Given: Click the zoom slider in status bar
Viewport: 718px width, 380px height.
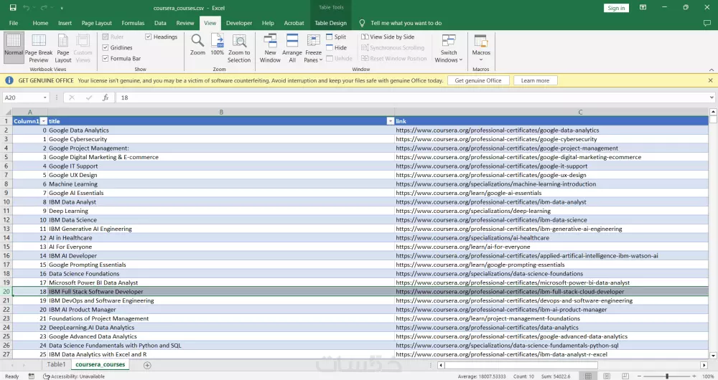Looking at the screenshot, I should coord(667,376).
